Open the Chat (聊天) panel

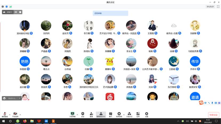click(x=111, y=114)
